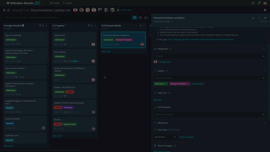The height and width of the screenshot is (152, 270).
Task: Open the Add/Remove Labels dropdown
Action: tap(210, 78)
